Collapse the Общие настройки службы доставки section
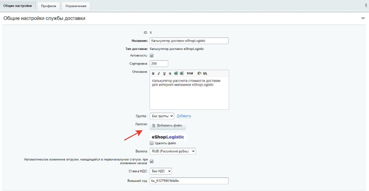This screenshot has width=369, height=191. (363, 18)
